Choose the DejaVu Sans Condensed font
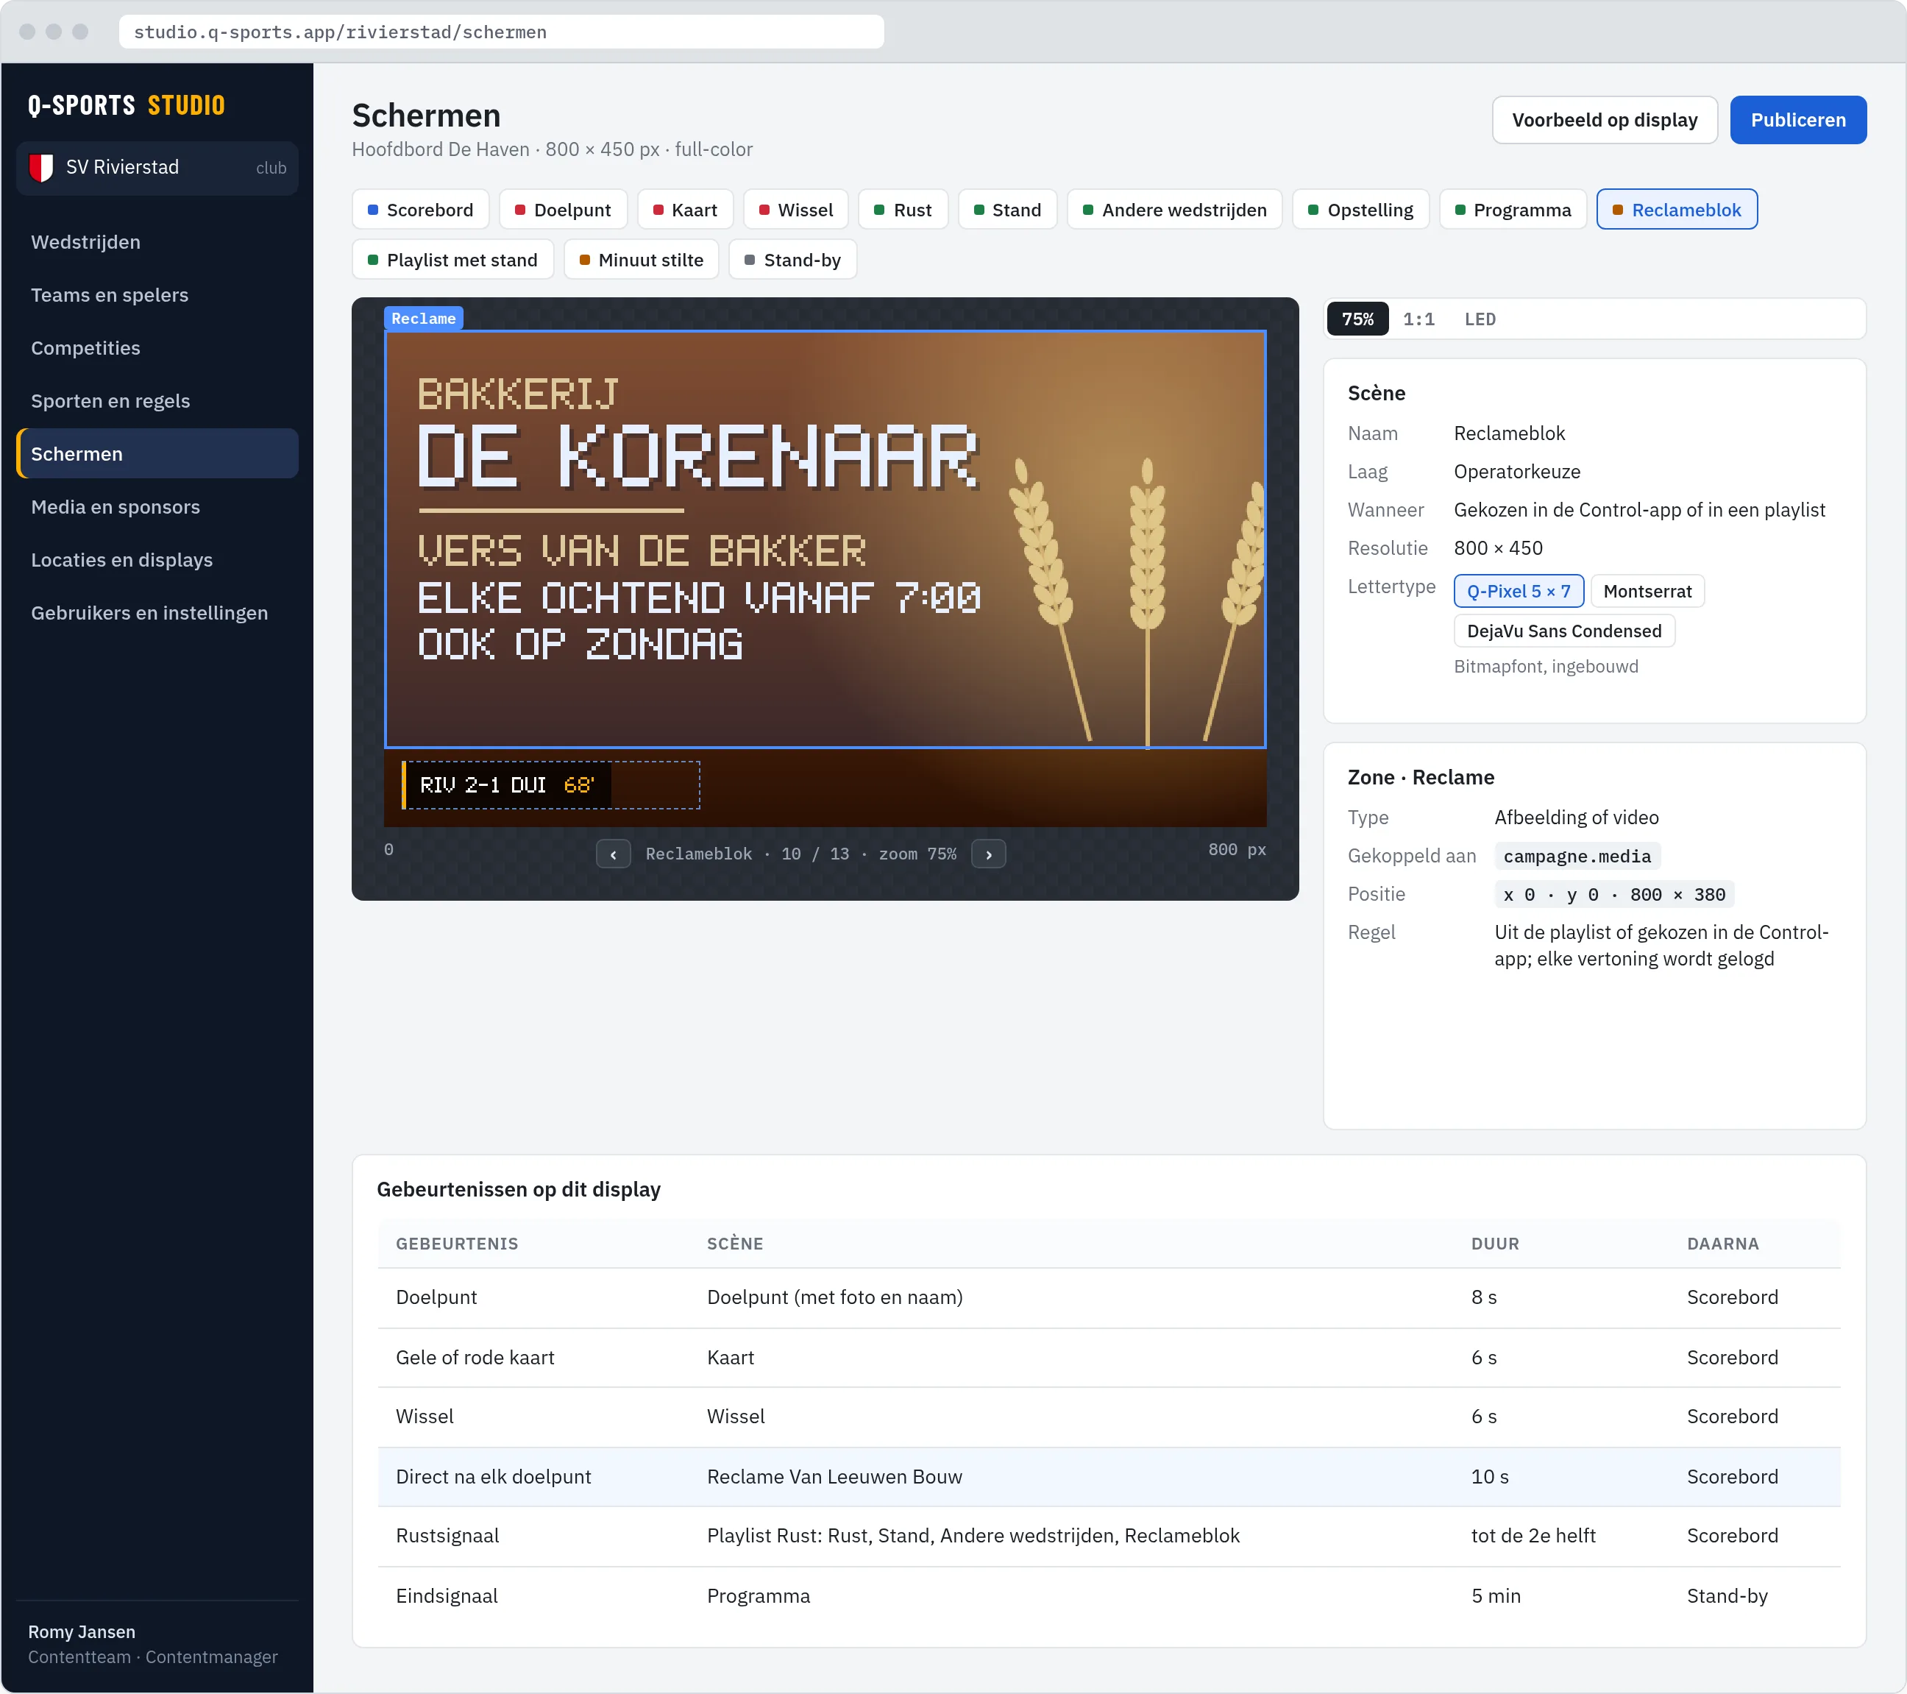Screen dimensions: 1907x1694 tap(1563, 631)
